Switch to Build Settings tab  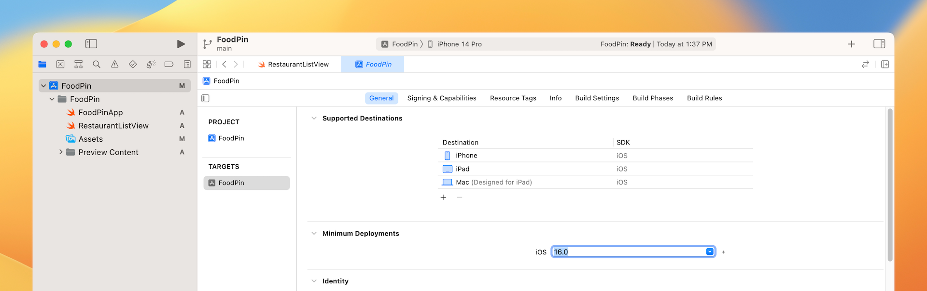597,98
